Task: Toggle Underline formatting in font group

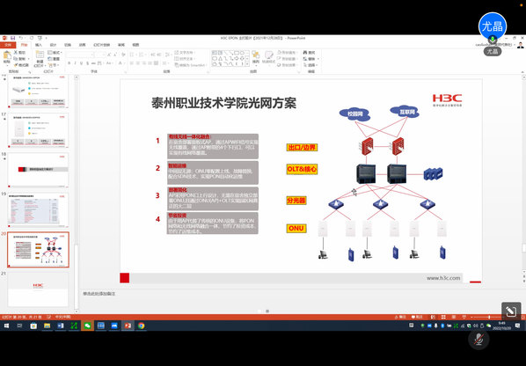Action: [x=81, y=63]
